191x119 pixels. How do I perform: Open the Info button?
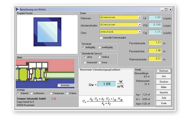coord(163,76)
